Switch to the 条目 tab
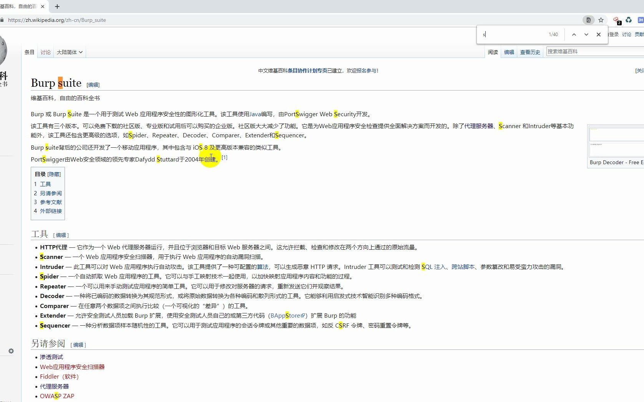 pos(30,52)
